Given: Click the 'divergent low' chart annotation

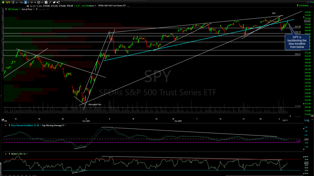Looking at the screenshot, I should [95, 104].
